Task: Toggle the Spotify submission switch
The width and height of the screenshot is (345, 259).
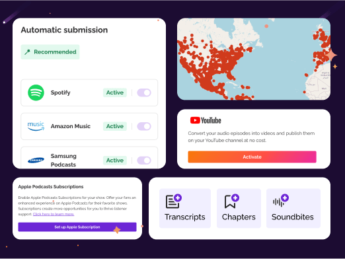Action: [x=144, y=92]
